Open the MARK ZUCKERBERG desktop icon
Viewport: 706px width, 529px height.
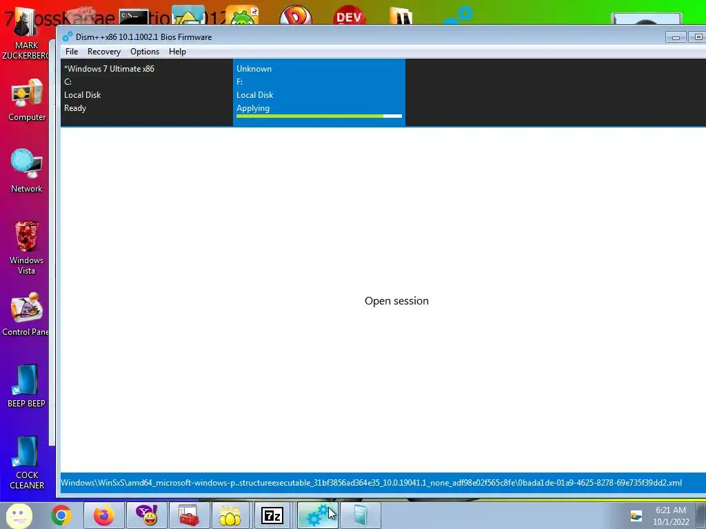click(26, 34)
